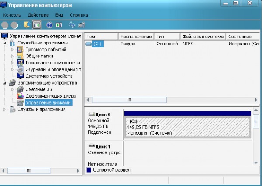Click the Up one level folder icon
The width and height of the screenshot is (262, 186).
(27, 25)
